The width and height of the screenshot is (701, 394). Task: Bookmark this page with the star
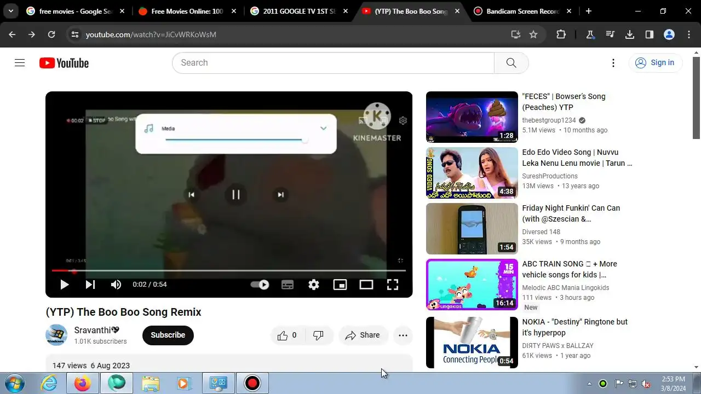point(533,34)
